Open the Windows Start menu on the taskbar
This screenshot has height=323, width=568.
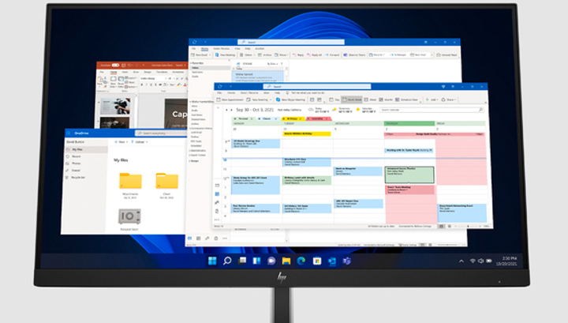pos(212,261)
